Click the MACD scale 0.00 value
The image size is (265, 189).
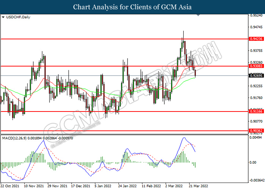[253, 162]
